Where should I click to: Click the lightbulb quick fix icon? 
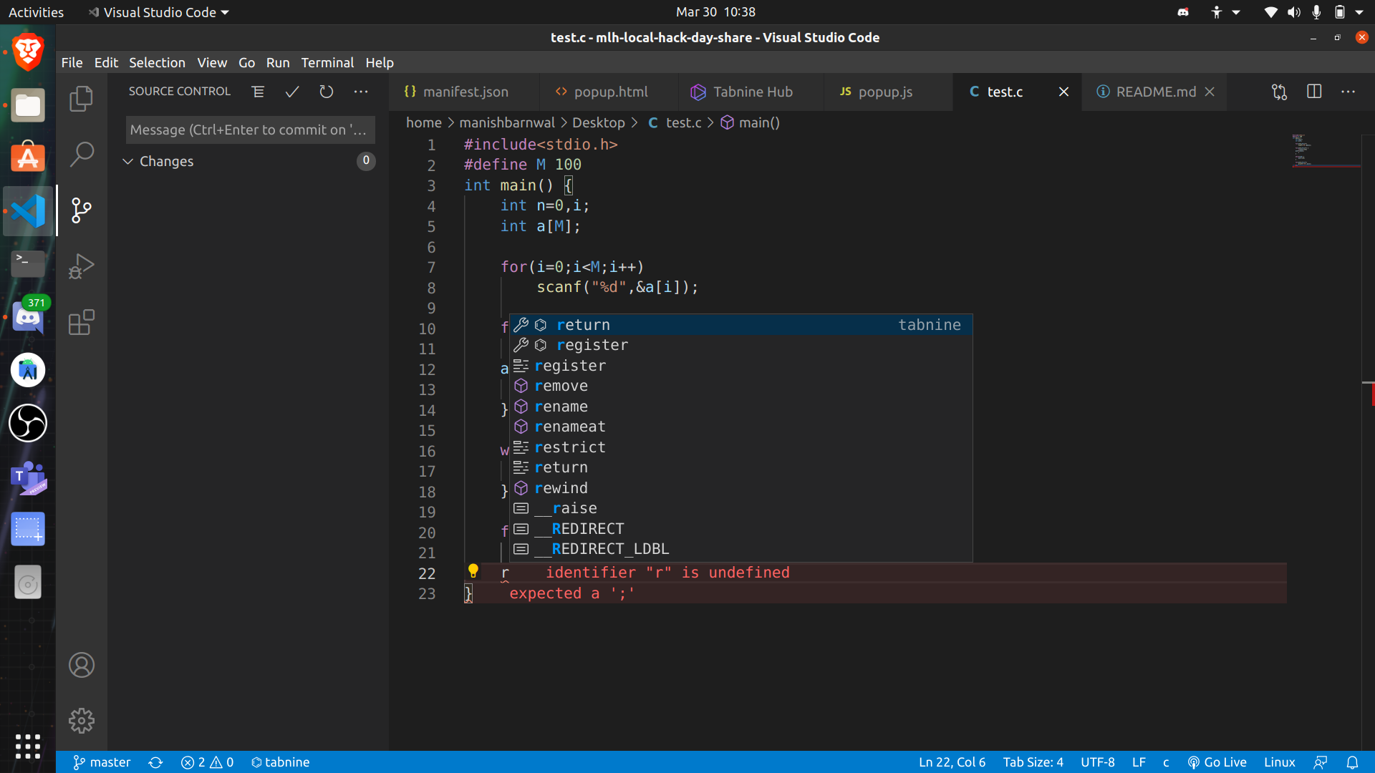pyautogui.click(x=473, y=571)
